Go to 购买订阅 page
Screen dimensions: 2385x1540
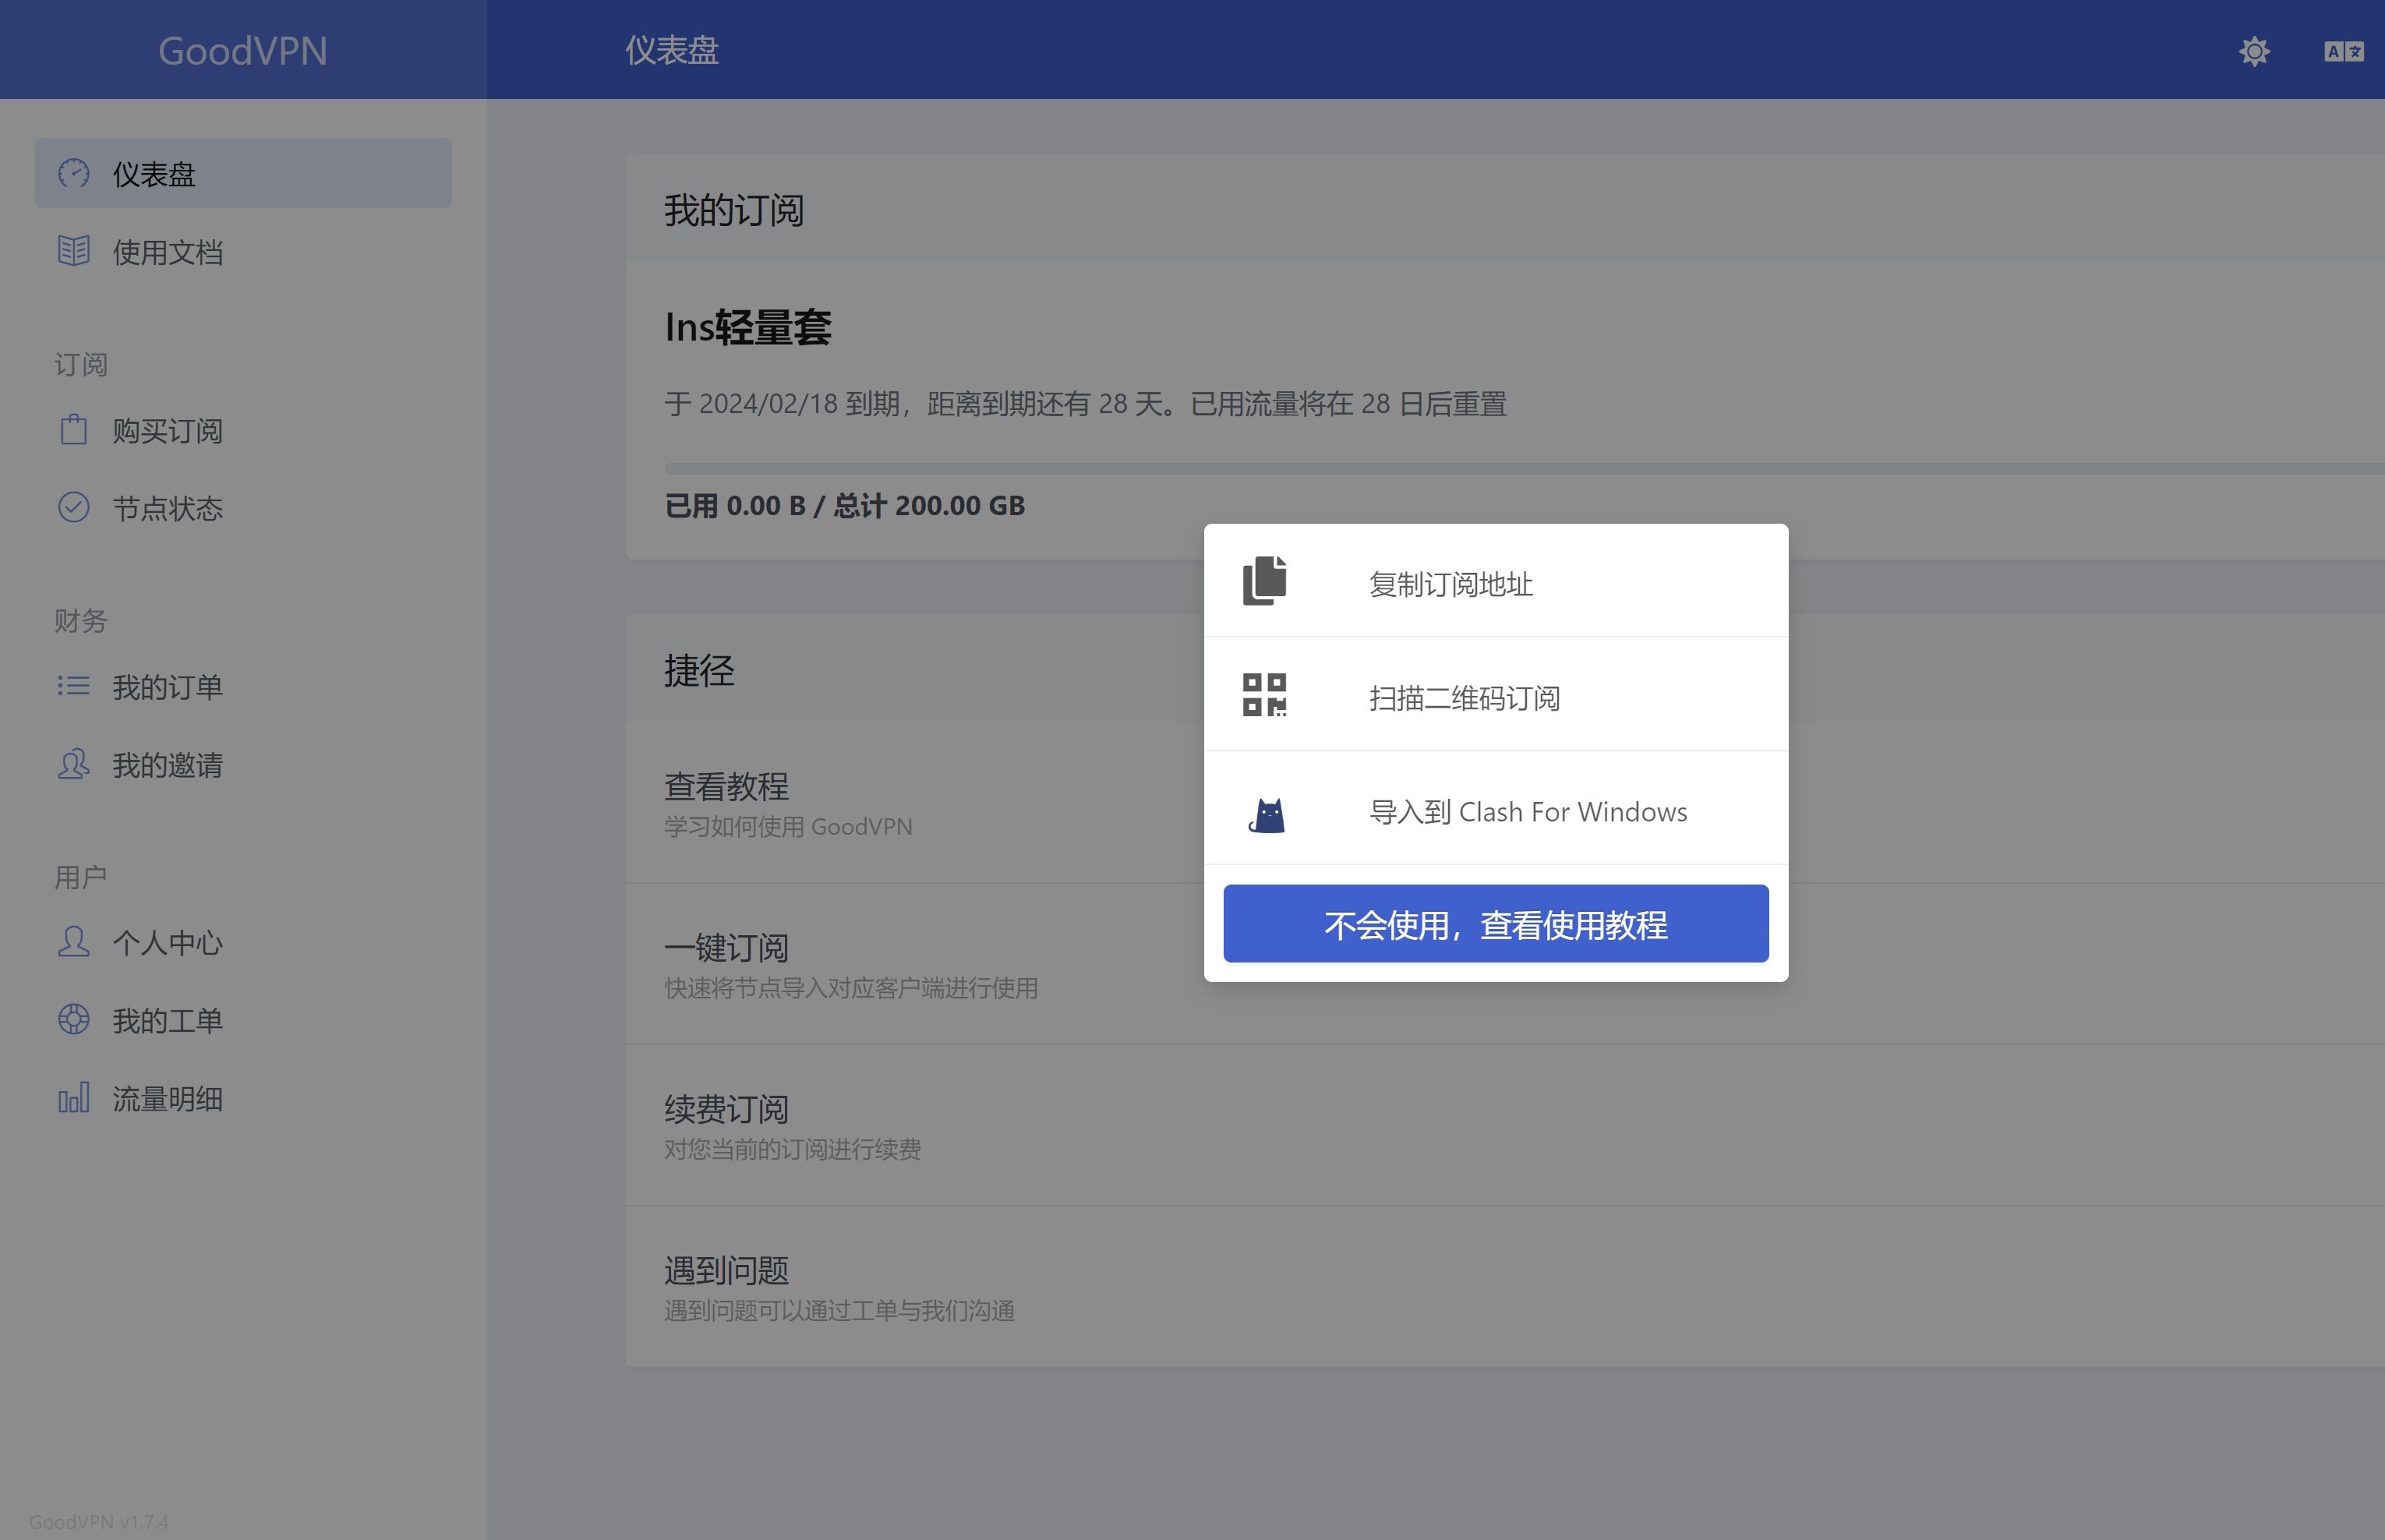point(243,430)
